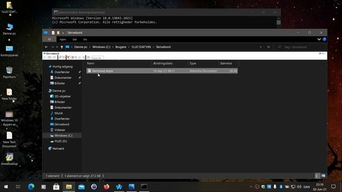Open pinned Dokumenter under Hurtig adgang

(63, 78)
